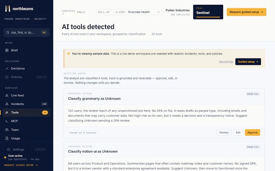275x171 pixels.
Task: Click the TOOLS breadcrumb
Action: pos(81,12)
